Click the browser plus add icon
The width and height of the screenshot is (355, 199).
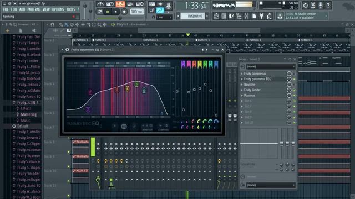(7, 30)
